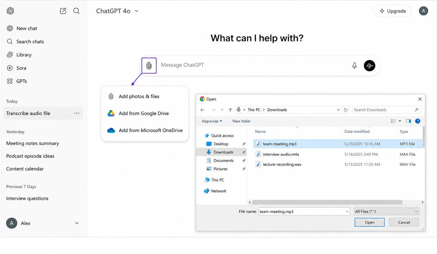Open the recent locations dropdown arrow
This screenshot has width=437, height=254.
pos(222,110)
